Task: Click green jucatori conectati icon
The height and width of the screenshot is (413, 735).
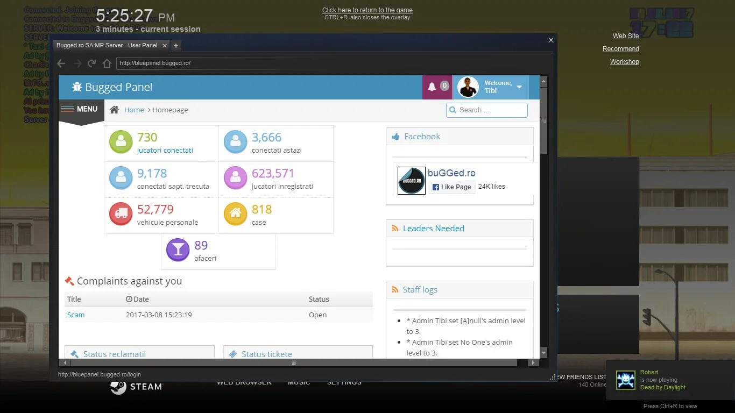Action: click(121, 142)
